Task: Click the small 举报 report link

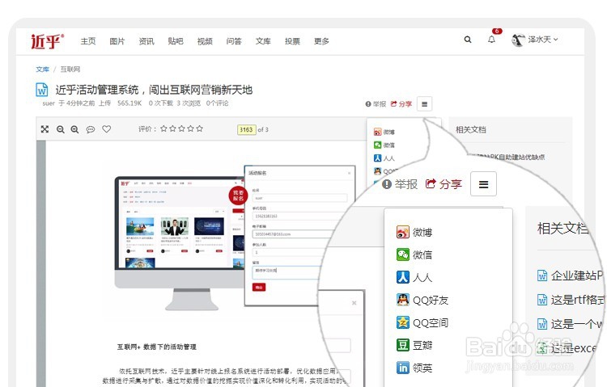Action: pyautogui.click(x=376, y=104)
